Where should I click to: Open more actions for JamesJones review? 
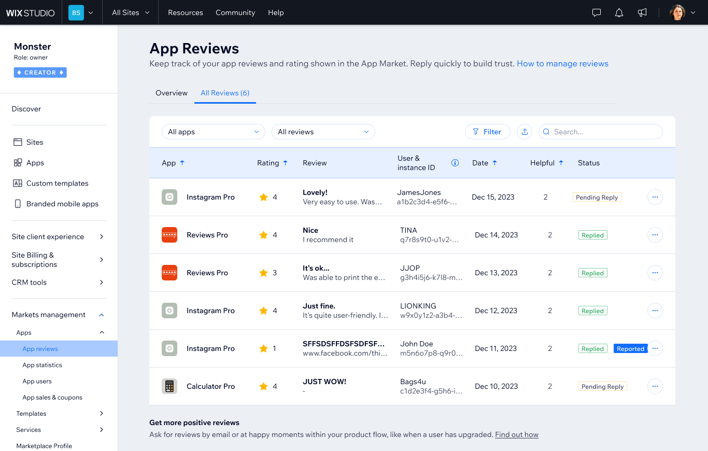(x=655, y=197)
